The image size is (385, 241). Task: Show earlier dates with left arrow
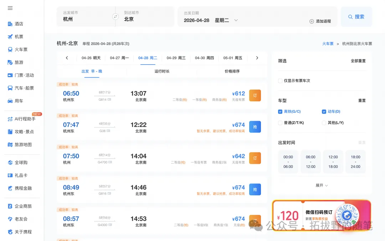click(x=67, y=58)
